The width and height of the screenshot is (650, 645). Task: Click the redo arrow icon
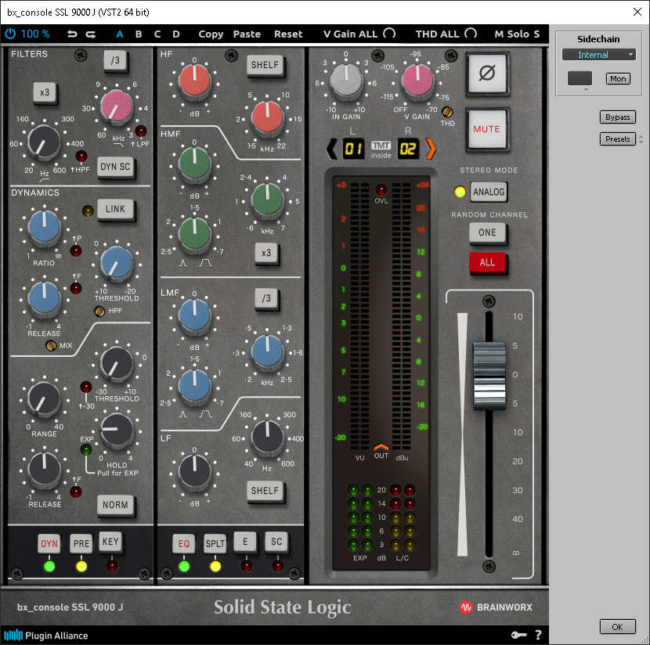click(91, 34)
